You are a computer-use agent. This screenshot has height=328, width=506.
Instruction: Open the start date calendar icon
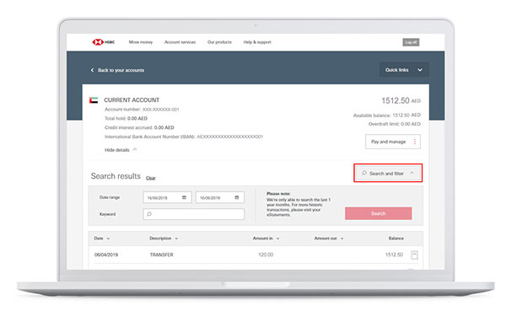tap(184, 197)
